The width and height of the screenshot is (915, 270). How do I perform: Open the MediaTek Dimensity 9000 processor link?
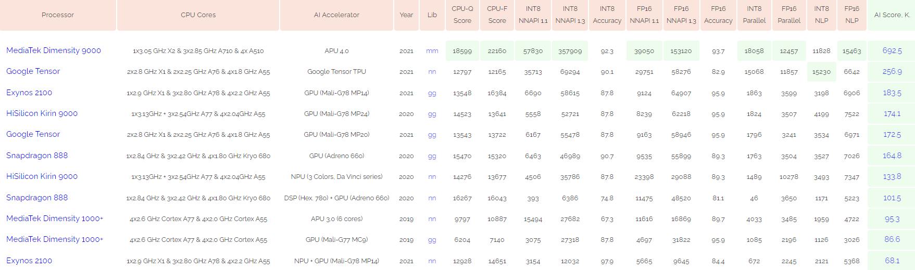[54, 50]
